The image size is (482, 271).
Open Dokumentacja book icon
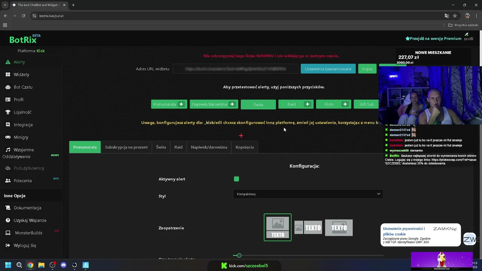click(8, 208)
